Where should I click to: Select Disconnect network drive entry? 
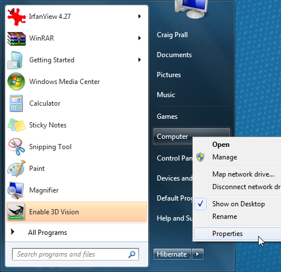247,187
